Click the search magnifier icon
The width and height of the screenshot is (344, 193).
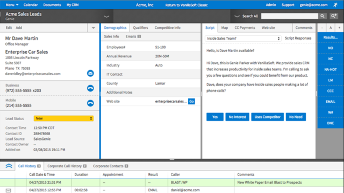[322, 16]
